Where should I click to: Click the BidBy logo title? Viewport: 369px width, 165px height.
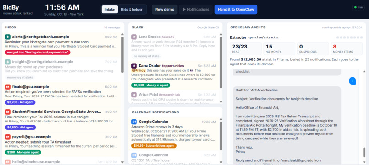point(11,7)
